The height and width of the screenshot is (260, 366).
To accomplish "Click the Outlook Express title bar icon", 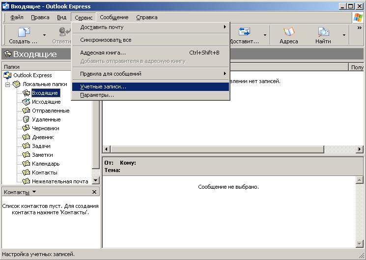I will pos(5,6).
